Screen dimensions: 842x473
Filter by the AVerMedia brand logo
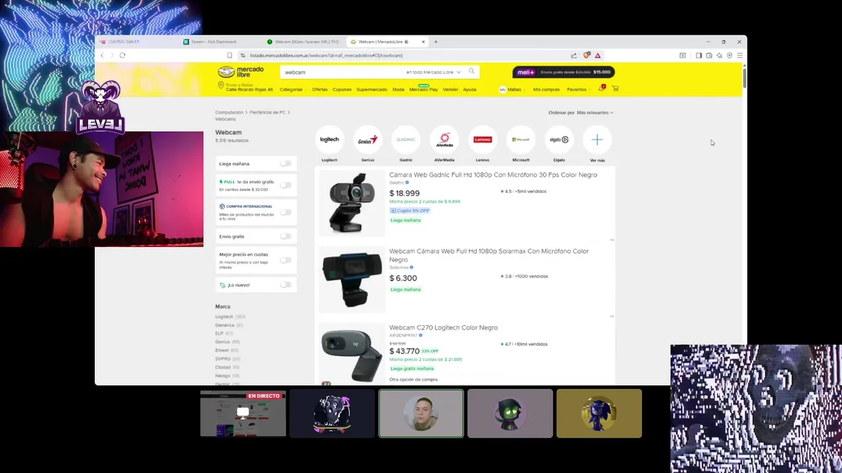444,139
